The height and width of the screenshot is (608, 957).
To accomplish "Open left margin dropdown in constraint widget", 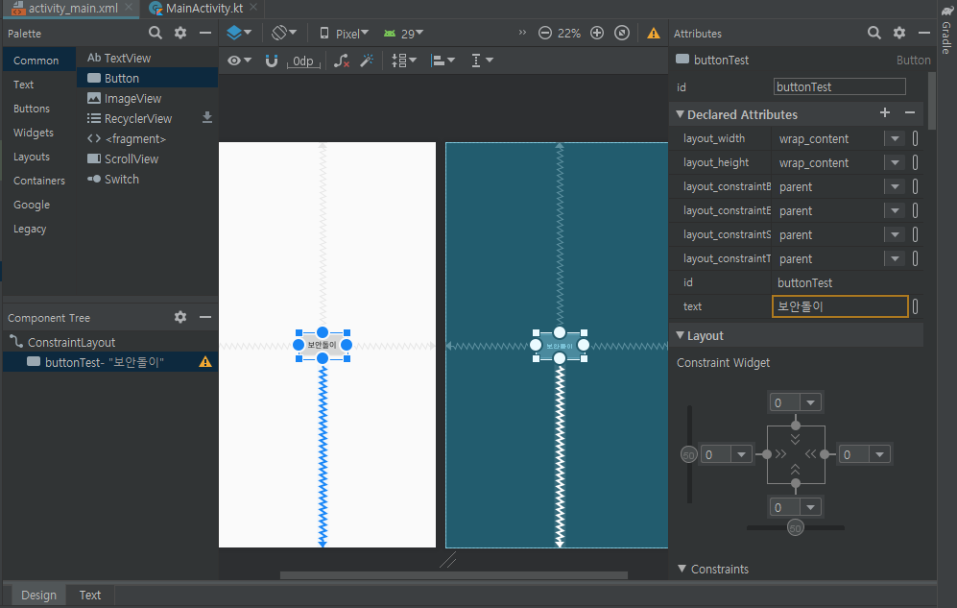I will pyautogui.click(x=741, y=454).
